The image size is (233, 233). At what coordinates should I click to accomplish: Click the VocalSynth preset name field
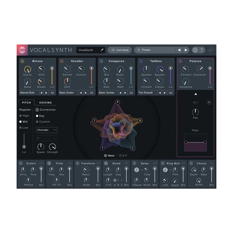[91, 50]
